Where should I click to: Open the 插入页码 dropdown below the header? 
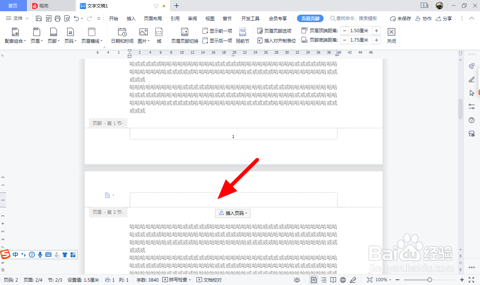(x=233, y=213)
